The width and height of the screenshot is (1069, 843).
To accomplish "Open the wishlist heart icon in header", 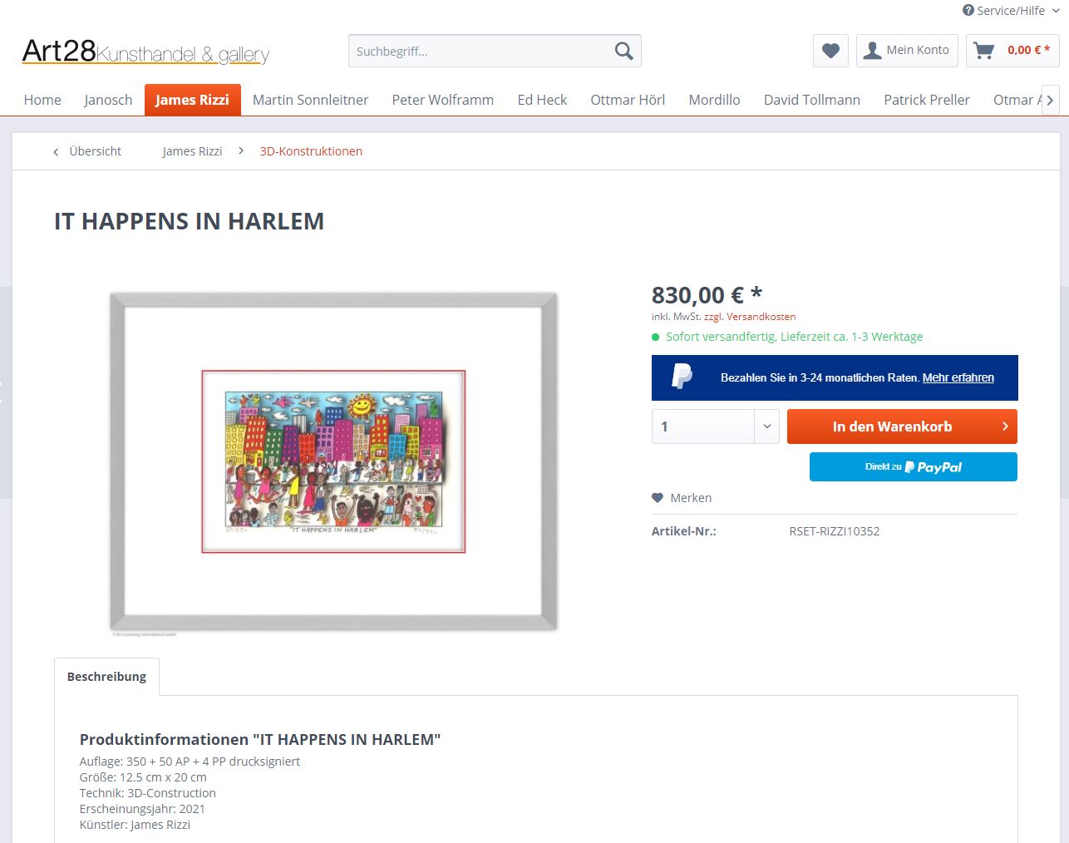I will [x=830, y=51].
